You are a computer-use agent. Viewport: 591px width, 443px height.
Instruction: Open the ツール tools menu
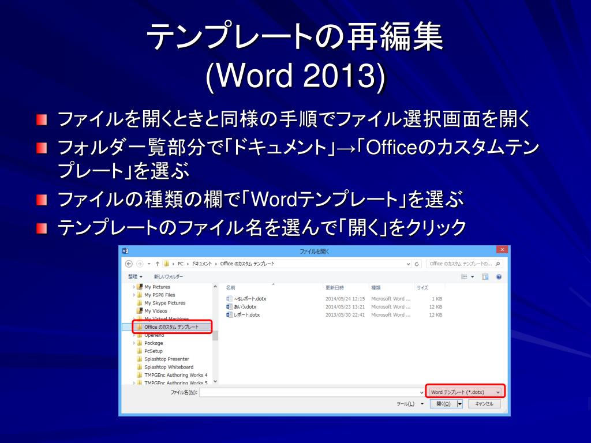coord(410,404)
